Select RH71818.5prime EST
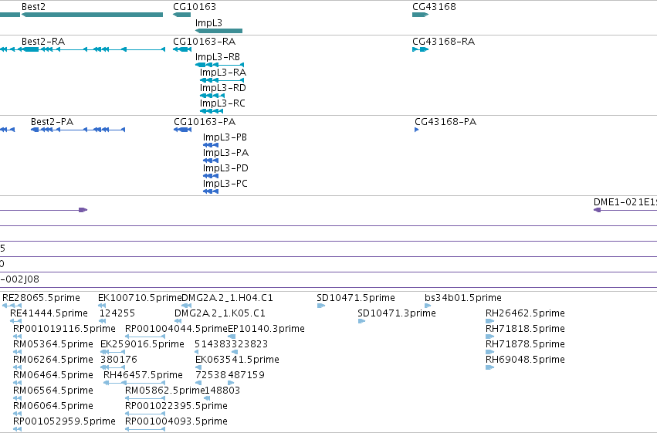 pos(489,337)
